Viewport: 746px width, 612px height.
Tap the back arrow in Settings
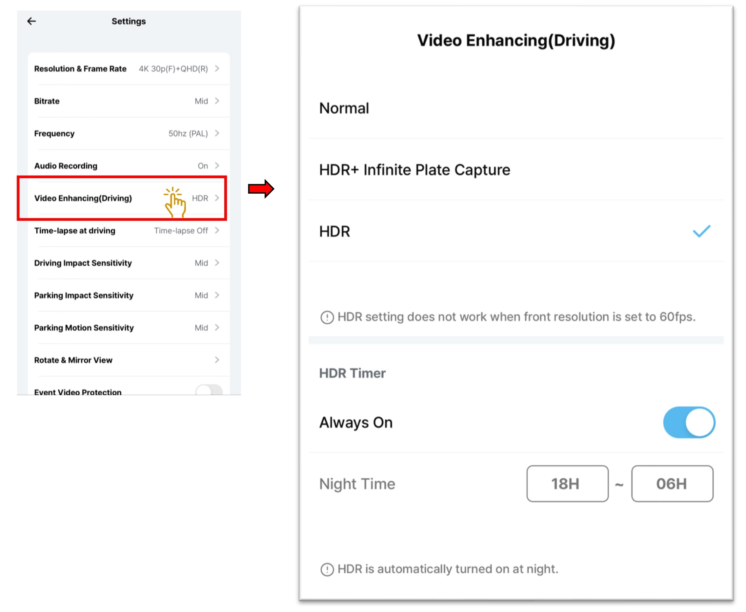32,21
